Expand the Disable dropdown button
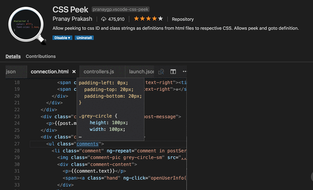Image resolution: width=313 pixels, height=190 pixels. [62, 38]
